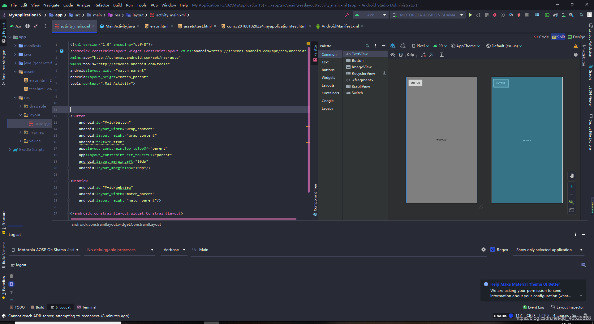Screen dimensions: 594x324
Task: Clear logcat with trash icon
Action: click(x=11, y=276)
